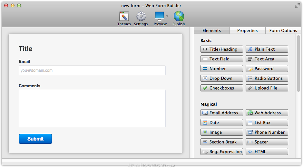Add a Plain Text element

pyautogui.click(x=267, y=49)
